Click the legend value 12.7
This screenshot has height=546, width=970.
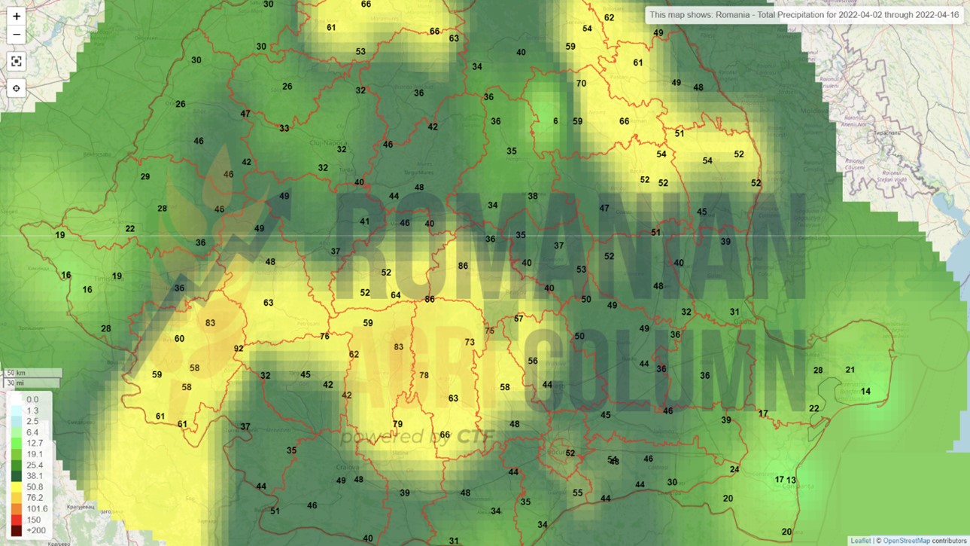pyautogui.click(x=35, y=444)
